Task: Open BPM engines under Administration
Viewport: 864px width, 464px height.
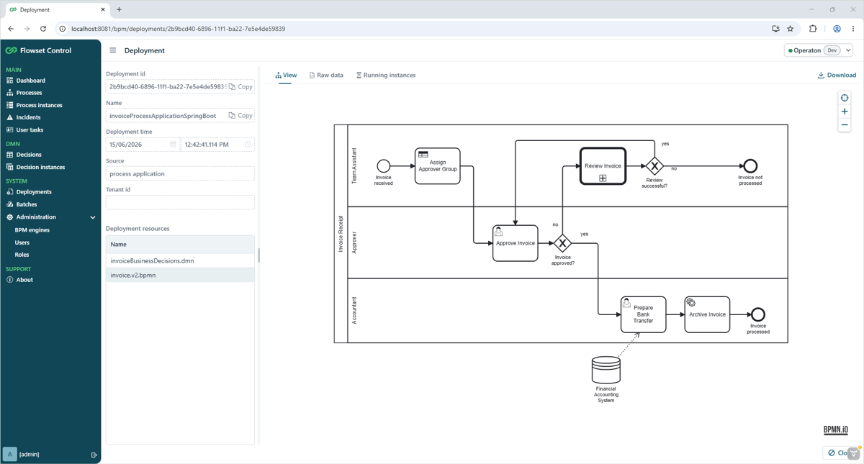Action: [x=32, y=230]
